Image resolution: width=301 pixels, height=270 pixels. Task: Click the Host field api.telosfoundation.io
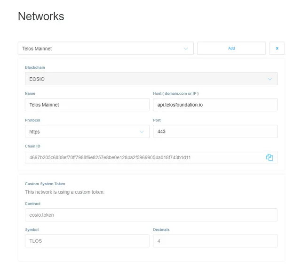(215, 105)
